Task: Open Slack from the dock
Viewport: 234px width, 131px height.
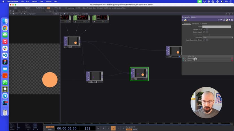Action: [x=5, y=48]
